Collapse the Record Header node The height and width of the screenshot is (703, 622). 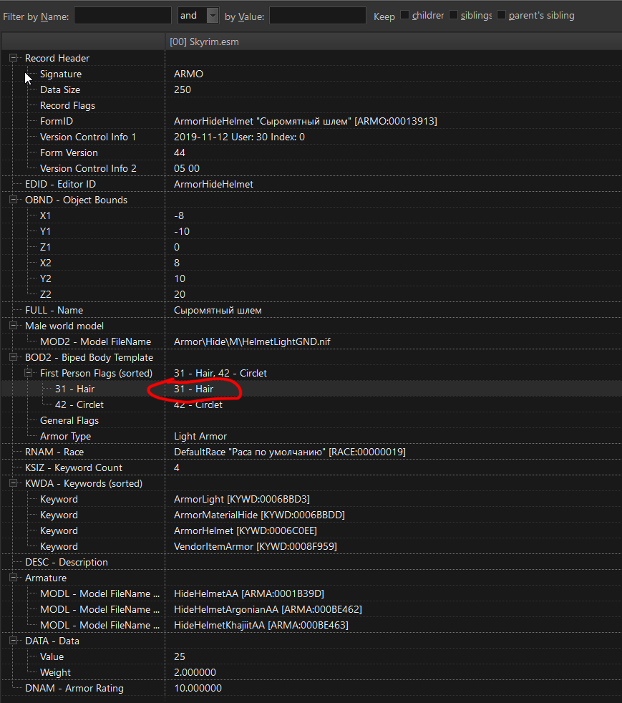tap(14, 58)
